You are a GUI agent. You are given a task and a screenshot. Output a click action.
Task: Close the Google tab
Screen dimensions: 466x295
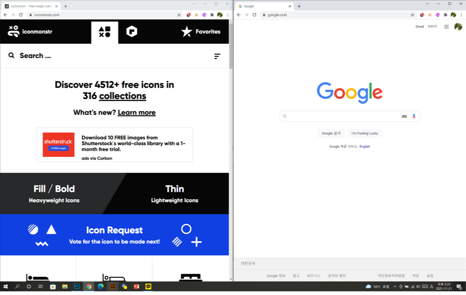290,6
